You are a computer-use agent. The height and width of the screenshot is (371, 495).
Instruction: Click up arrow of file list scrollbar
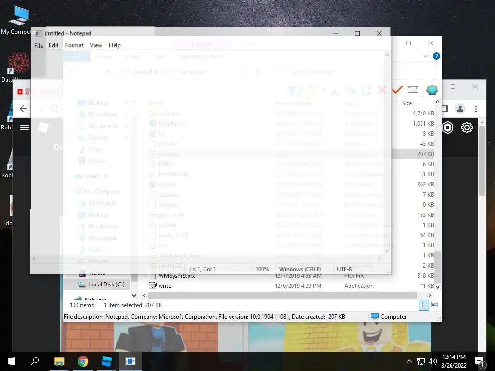coord(437,101)
